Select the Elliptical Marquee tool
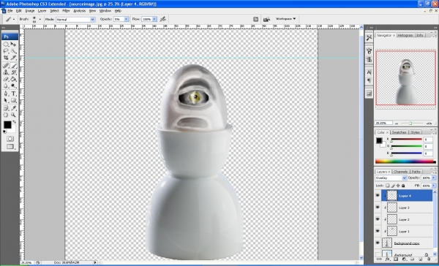Image resolution: width=439 pixels, height=266 pixels. (6, 45)
